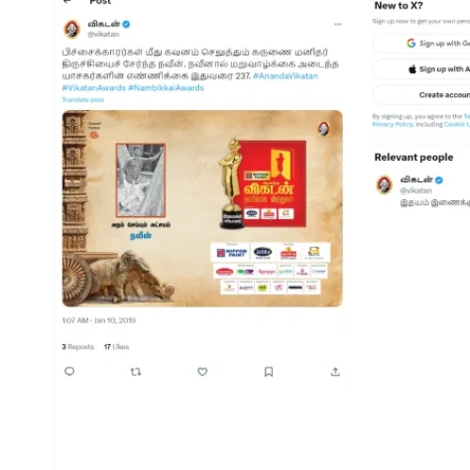The image size is (470, 470).
Task: Click the reply speech bubble icon
Action: point(70,371)
